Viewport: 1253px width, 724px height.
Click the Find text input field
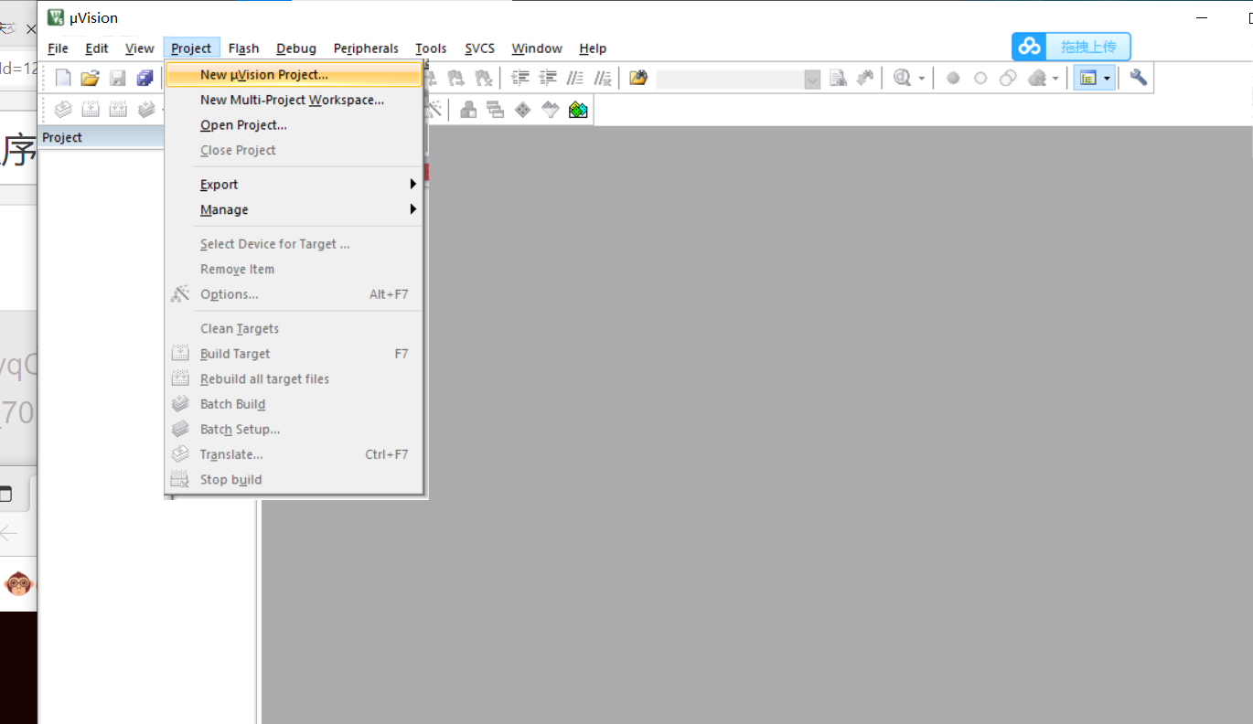[x=730, y=80]
